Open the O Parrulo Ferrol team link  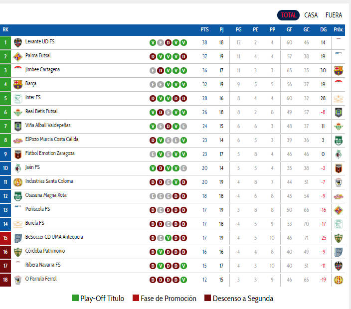click(41, 279)
